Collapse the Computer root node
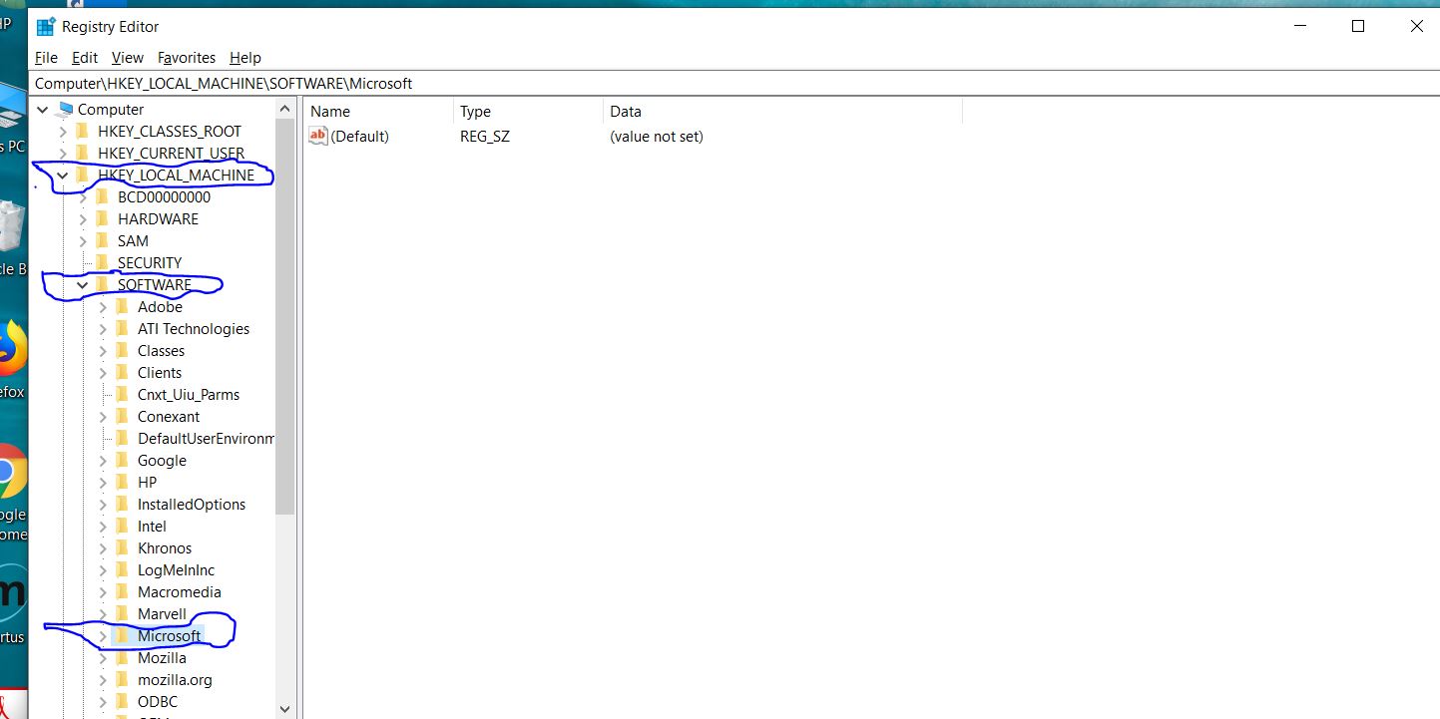Image resolution: width=1440 pixels, height=719 pixels. pyautogui.click(x=43, y=110)
